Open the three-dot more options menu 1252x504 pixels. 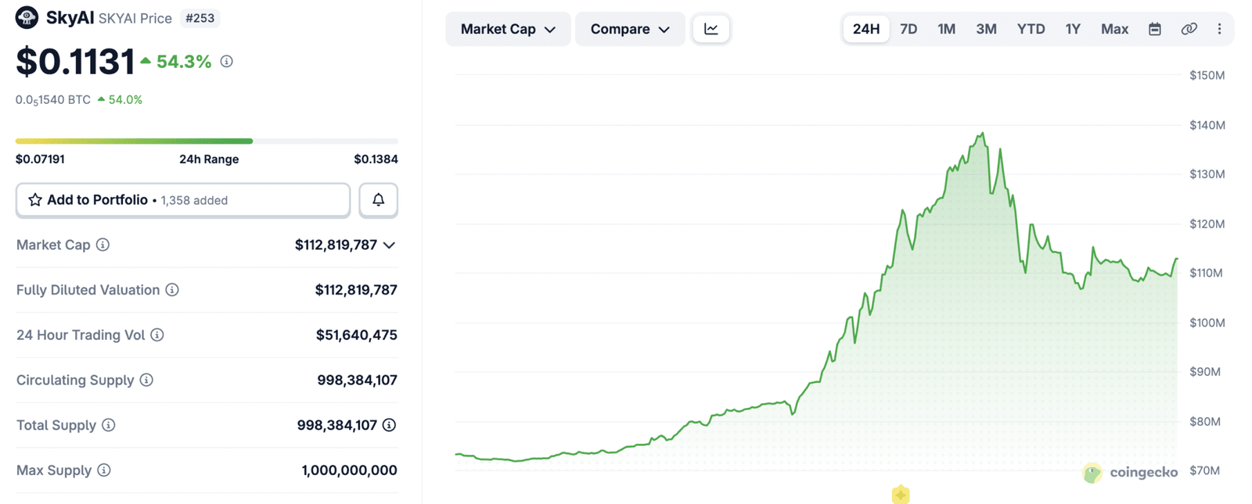[x=1219, y=29]
